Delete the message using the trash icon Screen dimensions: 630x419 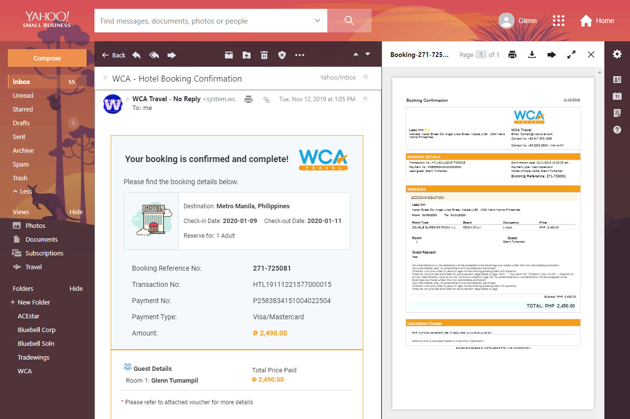click(x=264, y=55)
